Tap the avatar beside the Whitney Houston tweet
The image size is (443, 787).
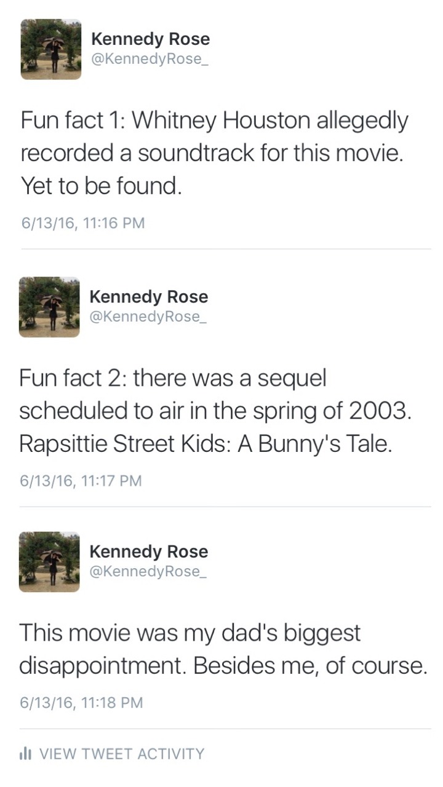click(x=51, y=49)
